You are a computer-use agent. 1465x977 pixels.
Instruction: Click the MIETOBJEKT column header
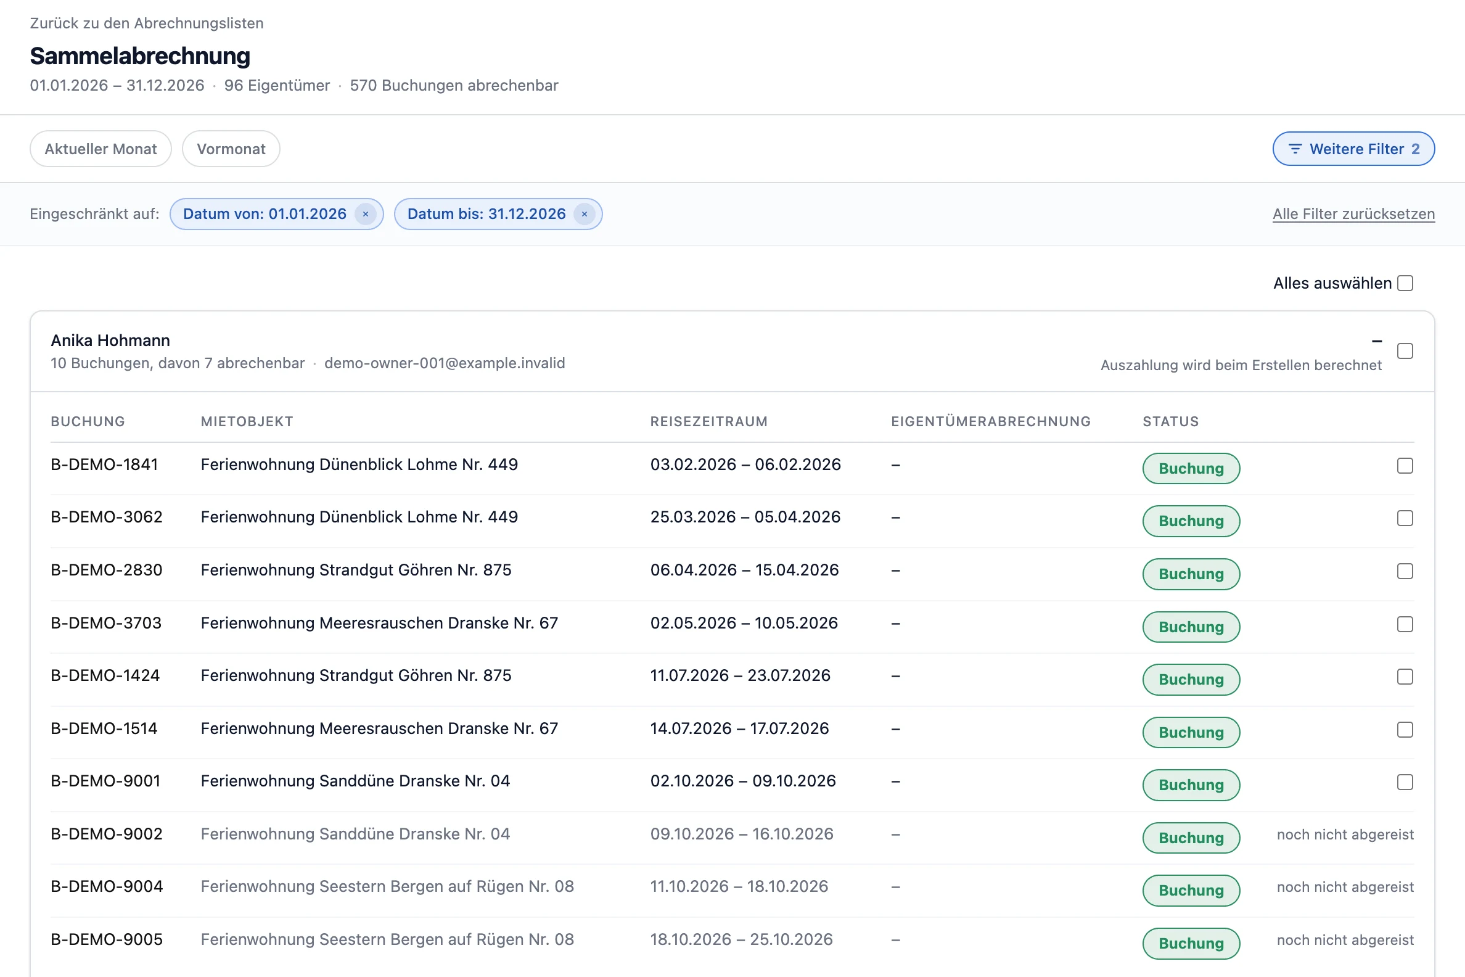[x=247, y=421]
